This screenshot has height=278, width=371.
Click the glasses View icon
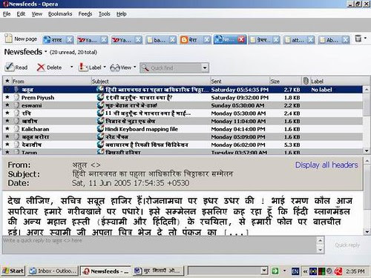click(x=115, y=67)
